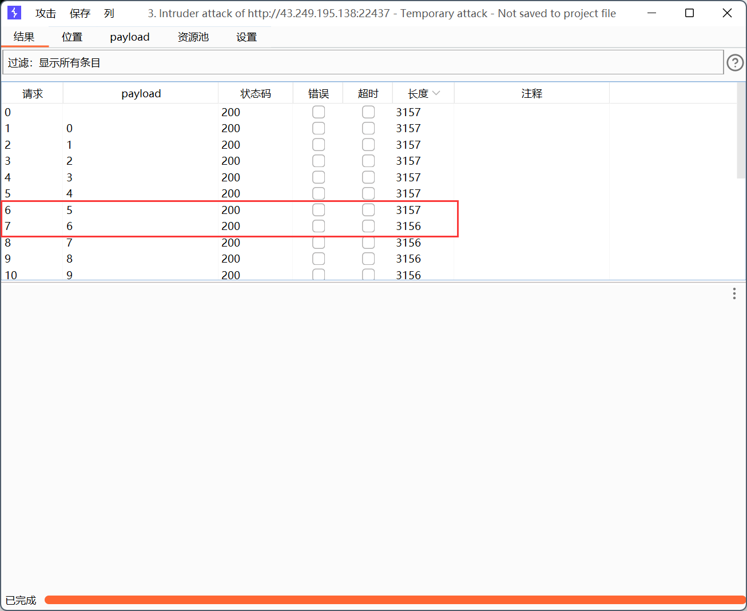
Task: Sort results by payload column header
Action: [141, 93]
